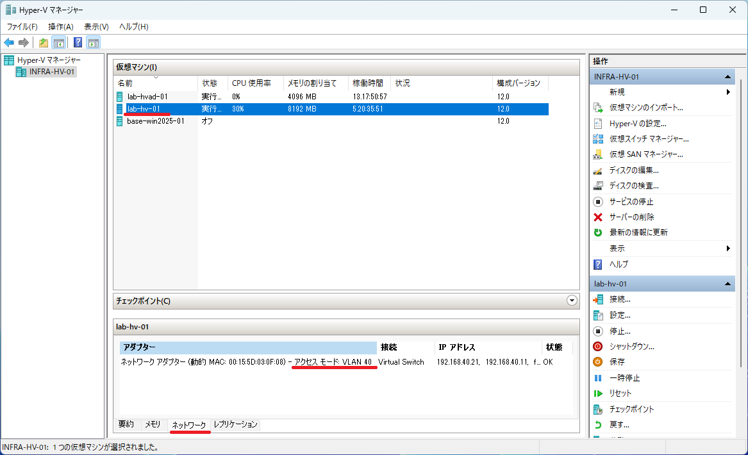This screenshot has height=455, width=748.
Task: Select the INFRA-HV-01 server tree node
Action: coord(52,72)
